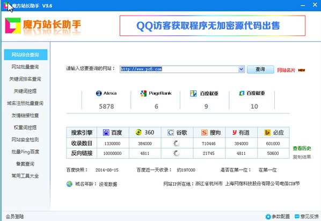Screen dimensions: 321x221
Task: Click the second green 百度权重 icon
Action: click(242, 93)
